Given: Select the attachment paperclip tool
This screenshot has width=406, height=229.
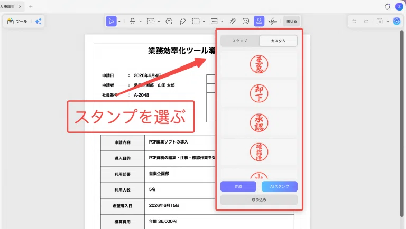Looking at the screenshot, I should pyautogui.click(x=233, y=21).
